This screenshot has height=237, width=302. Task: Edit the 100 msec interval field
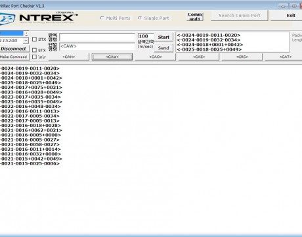click(146, 36)
